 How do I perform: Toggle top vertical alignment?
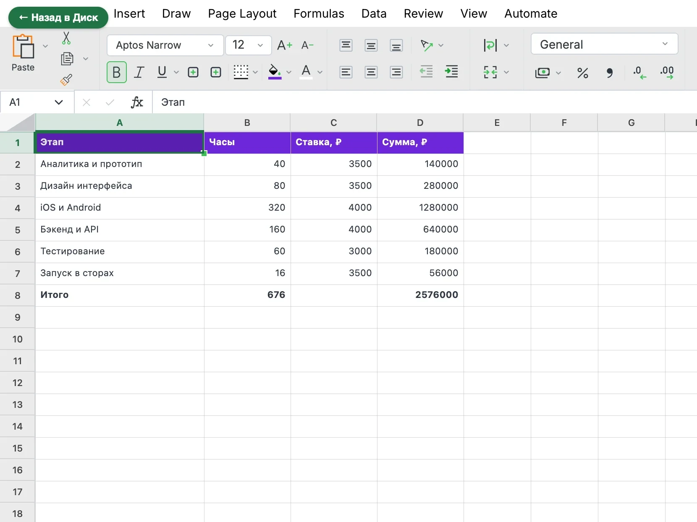tap(346, 45)
